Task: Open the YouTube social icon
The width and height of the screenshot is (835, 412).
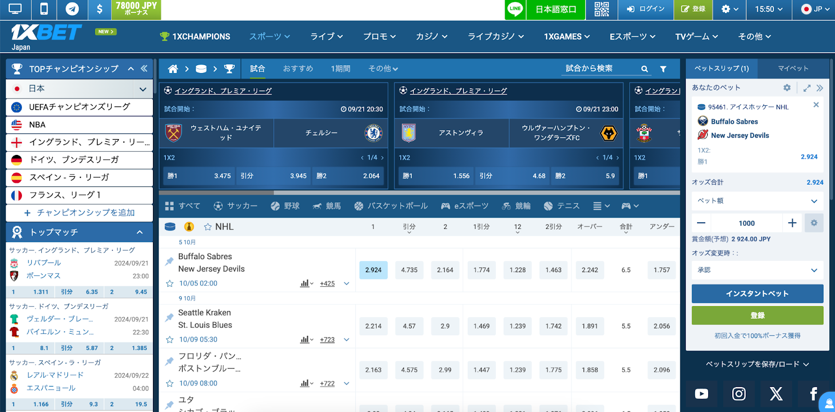Action: coord(701,394)
